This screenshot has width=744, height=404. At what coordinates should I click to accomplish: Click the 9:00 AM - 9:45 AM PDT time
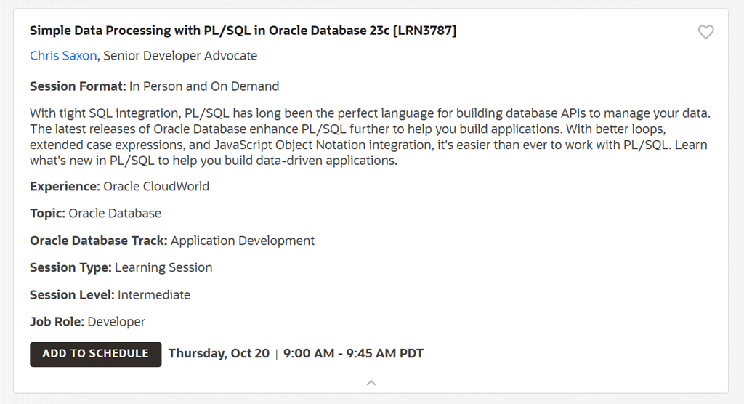point(353,354)
